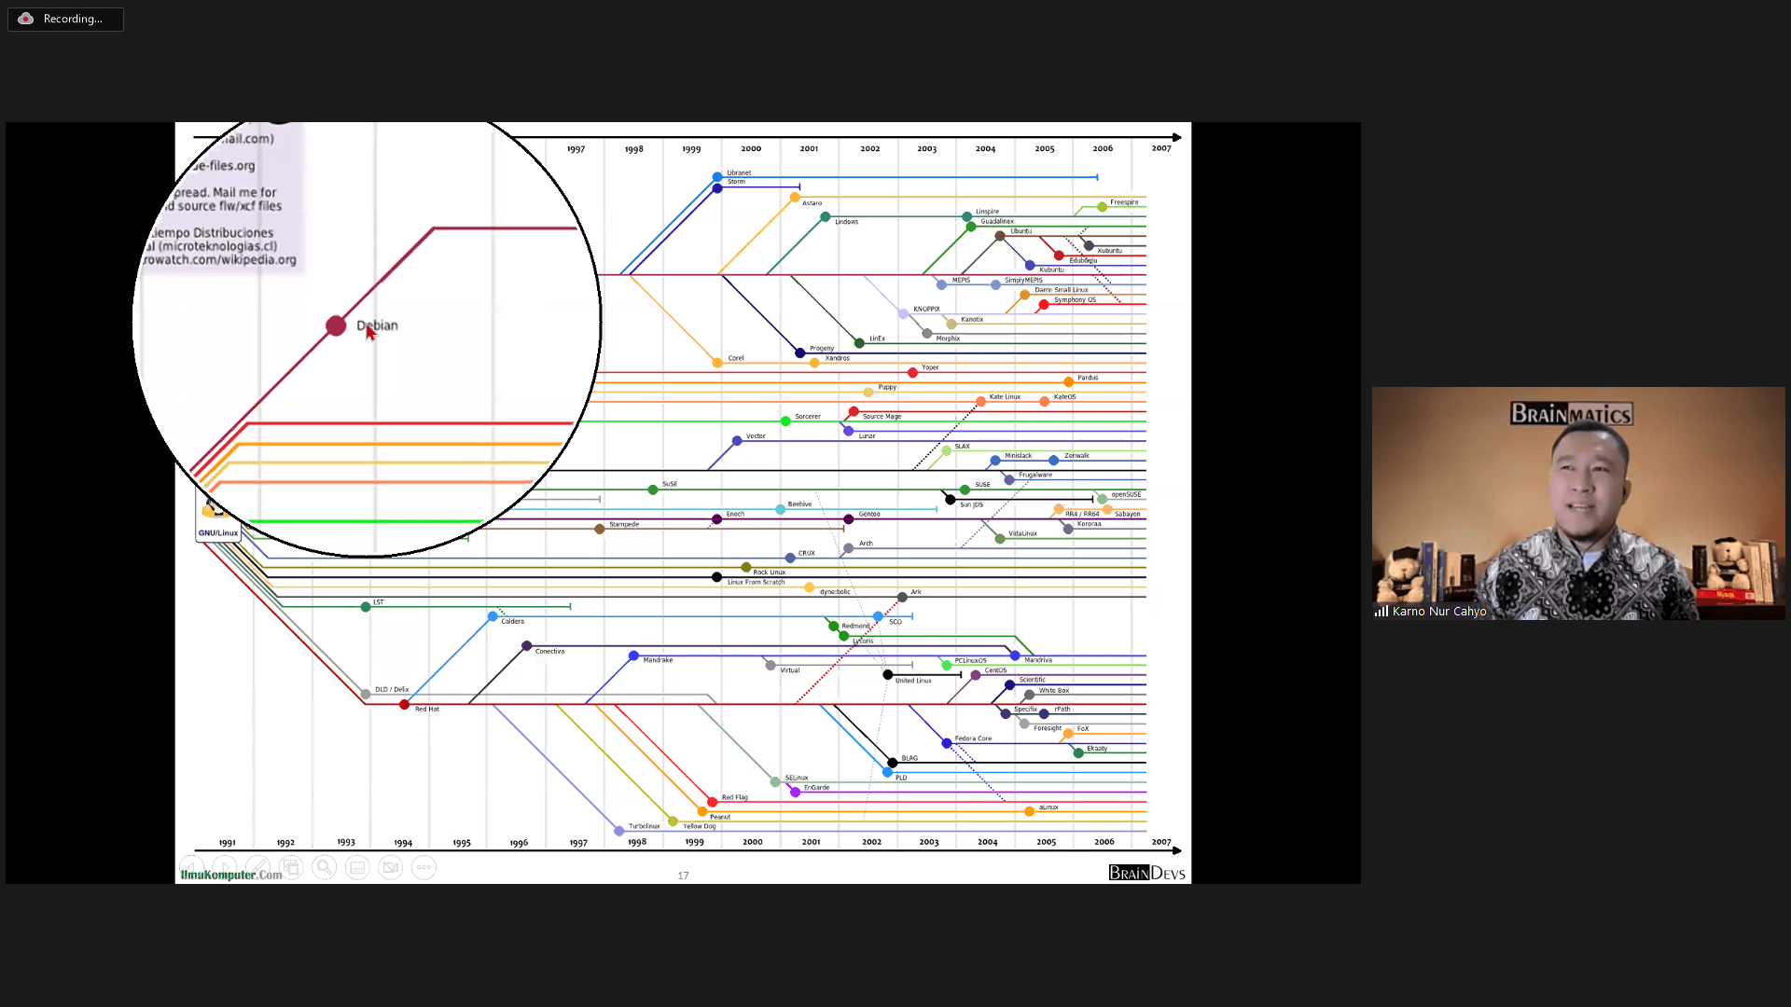The width and height of the screenshot is (1791, 1007).
Task: Click the BrainDevs logo on slide
Action: tap(1146, 873)
